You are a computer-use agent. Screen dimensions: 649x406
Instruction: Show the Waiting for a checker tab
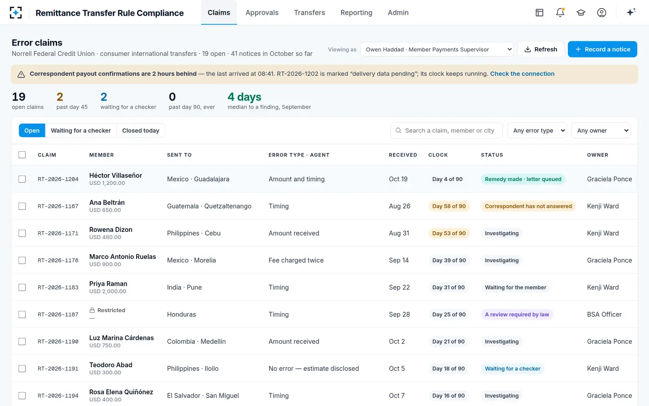(x=81, y=130)
